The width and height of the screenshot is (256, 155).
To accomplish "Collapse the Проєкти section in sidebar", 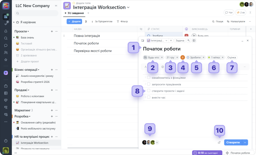I will click(x=29, y=31).
